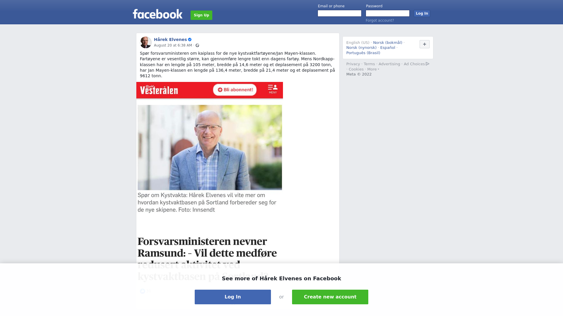This screenshot has height=316, width=563.
Task: Click the verified badge next to Hårek Elvenes
Action: pos(190,39)
